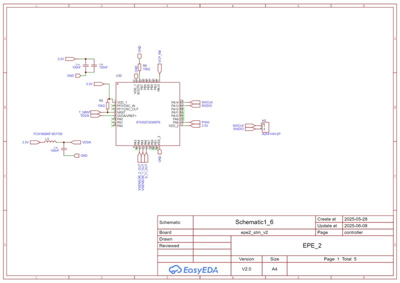Click the PF1/OSC_OUT pin label

(x=127, y=109)
